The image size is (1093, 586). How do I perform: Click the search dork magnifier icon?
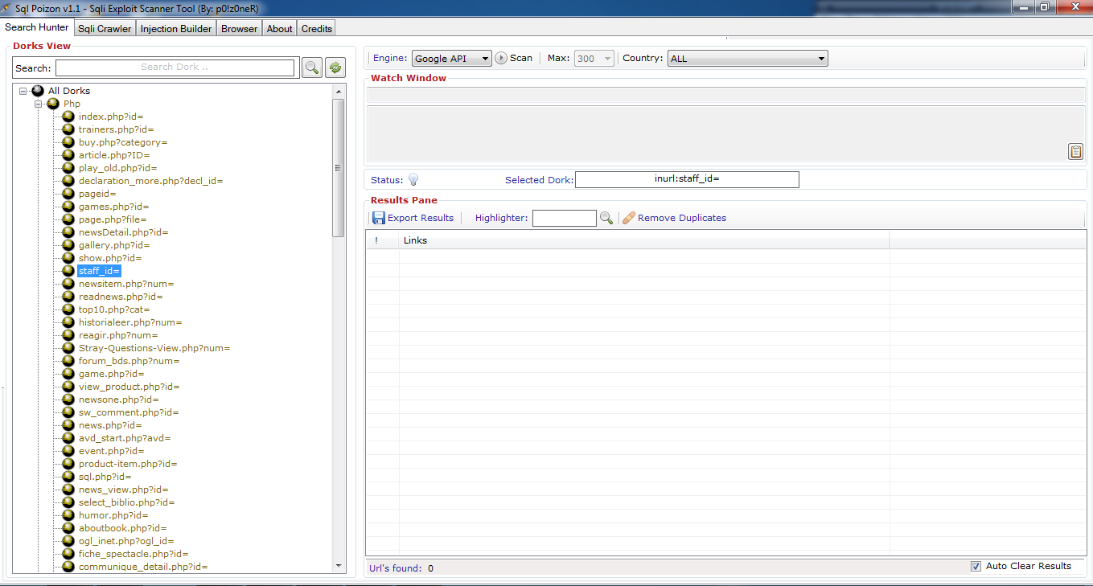pyautogui.click(x=311, y=68)
